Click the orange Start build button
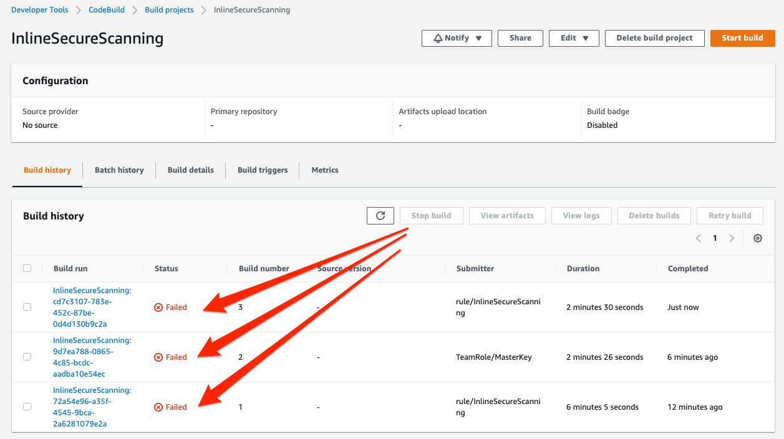The height and width of the screenshot is (439, 784). tap(742, 38)
